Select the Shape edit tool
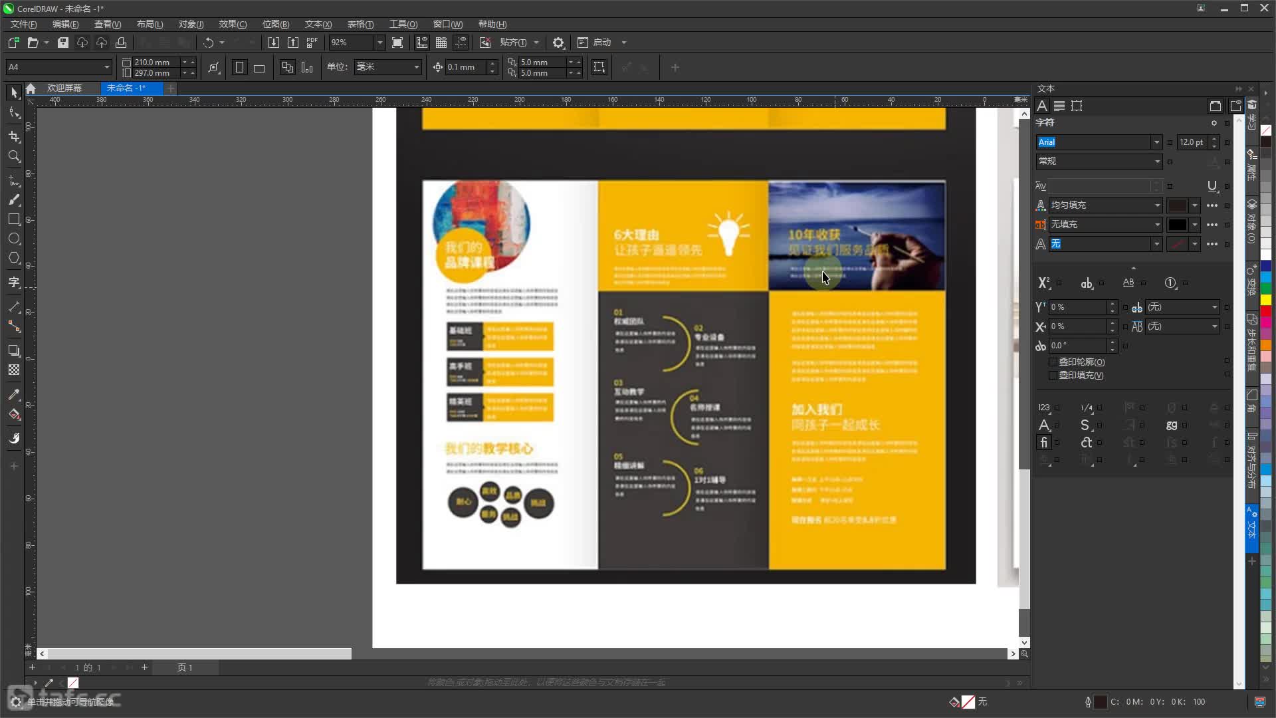Viewport: 1276px width, 718px height. click(14, 113)
